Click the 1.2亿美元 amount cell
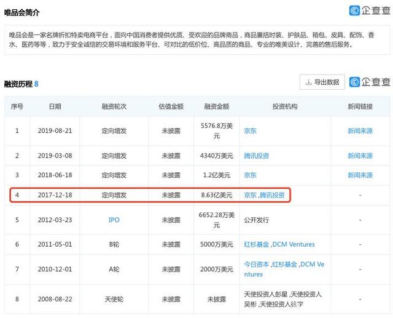The width and height of the screenshot is (393, 318). [x=217, y=175]
